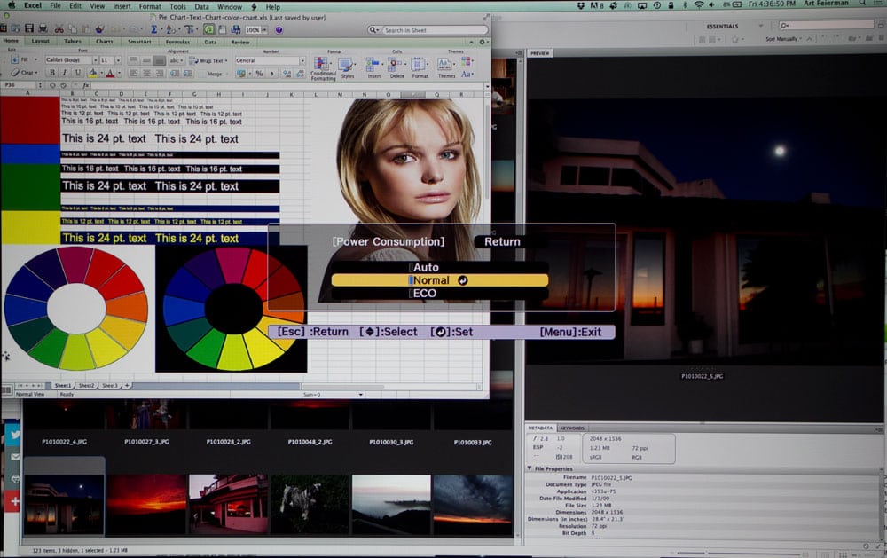Click the Cut scissors icon
Screen dimensions: 887x558
(59, 29)
